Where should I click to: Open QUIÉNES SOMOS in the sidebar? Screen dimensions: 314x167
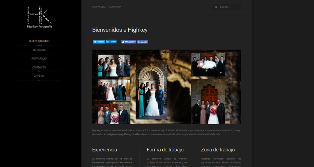[39, 41]
